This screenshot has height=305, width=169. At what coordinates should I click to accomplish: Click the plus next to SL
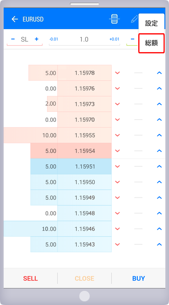tap(36, 39)
